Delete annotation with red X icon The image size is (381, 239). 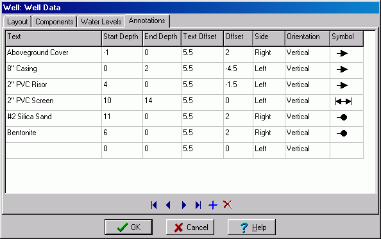(x=228, y=205)
